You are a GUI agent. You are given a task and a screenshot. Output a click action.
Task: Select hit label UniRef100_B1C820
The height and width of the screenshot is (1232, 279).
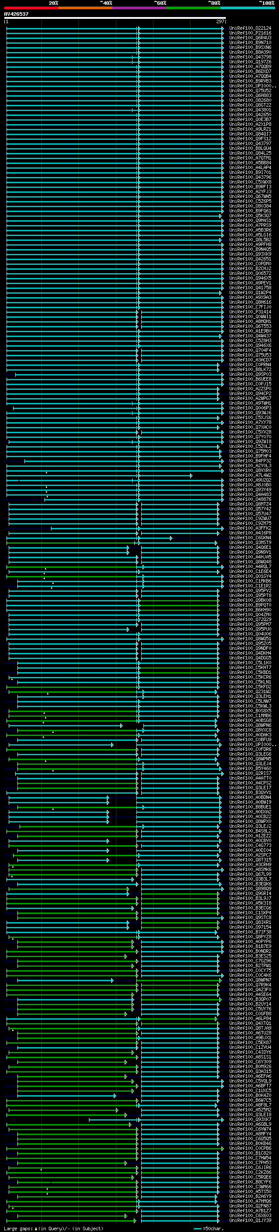[250, 1154]
